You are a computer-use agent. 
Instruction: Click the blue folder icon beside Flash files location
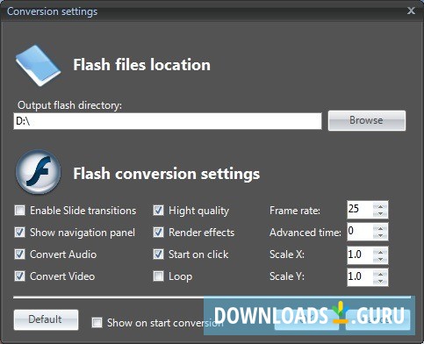pyautogui.click(x=38, y=65)
